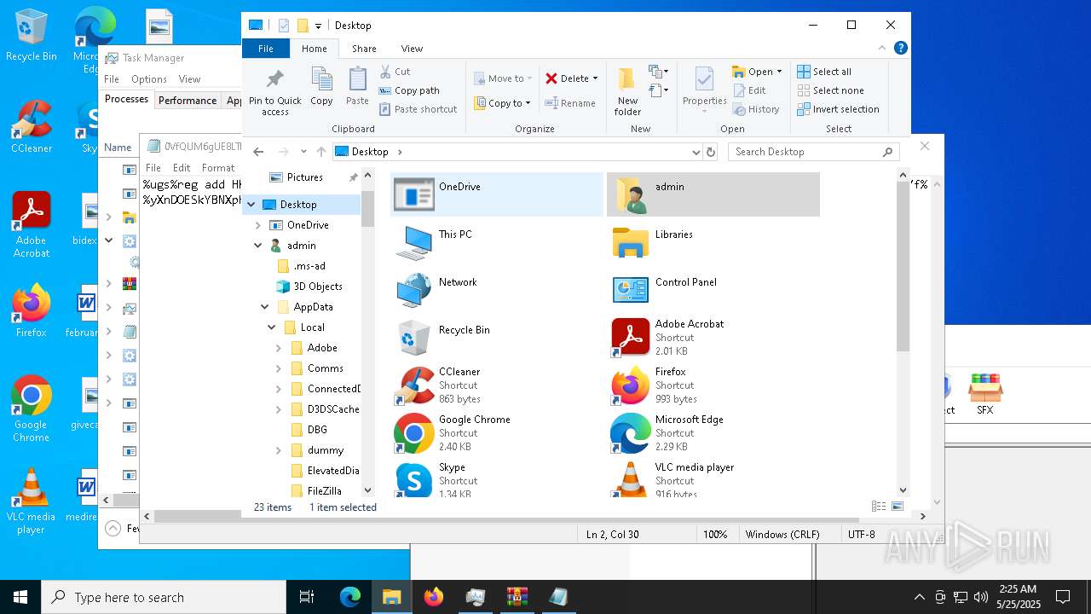The image size is (1091, 614).
Task: Expand the Open dropdown arrow
Action: [x=779, y=72]
